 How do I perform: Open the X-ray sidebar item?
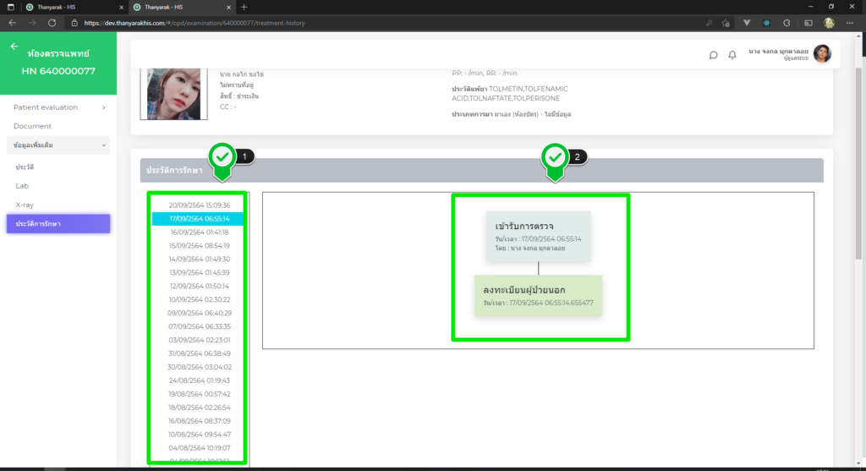25,205
